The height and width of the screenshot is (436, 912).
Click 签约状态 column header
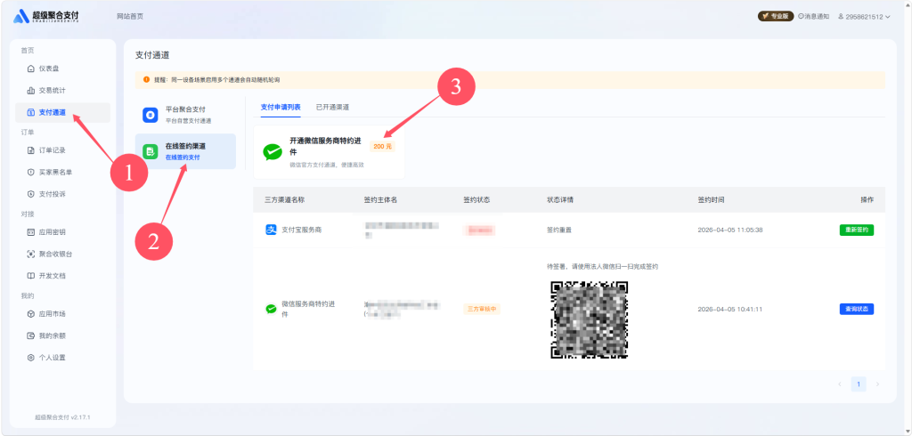pos(476,199)
